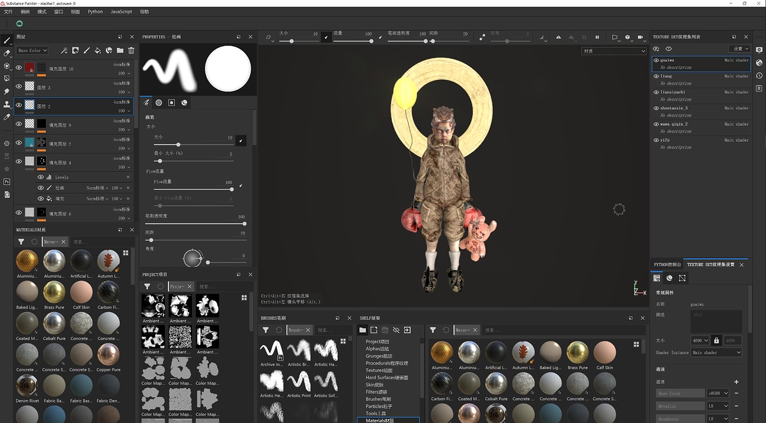
Task: Open the sRGB8 format dropdown for Base Color
Action: (718, 394)
